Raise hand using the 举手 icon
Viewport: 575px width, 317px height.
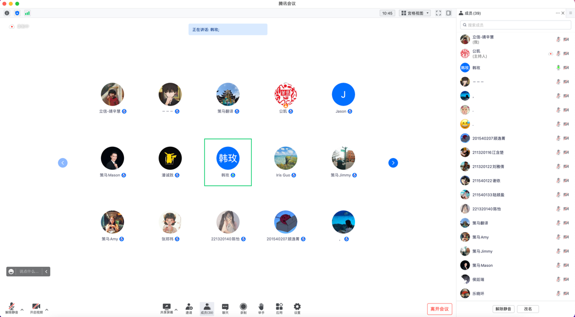[x=261, y=308]
